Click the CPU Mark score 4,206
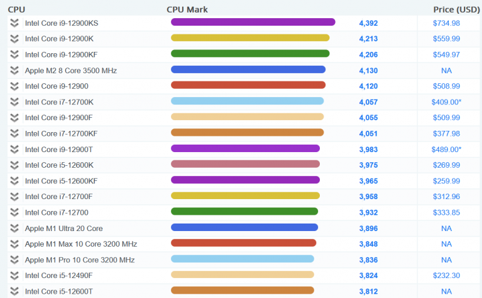The width and height of the screenshot is (482, 298). click(x=368, y=54)
